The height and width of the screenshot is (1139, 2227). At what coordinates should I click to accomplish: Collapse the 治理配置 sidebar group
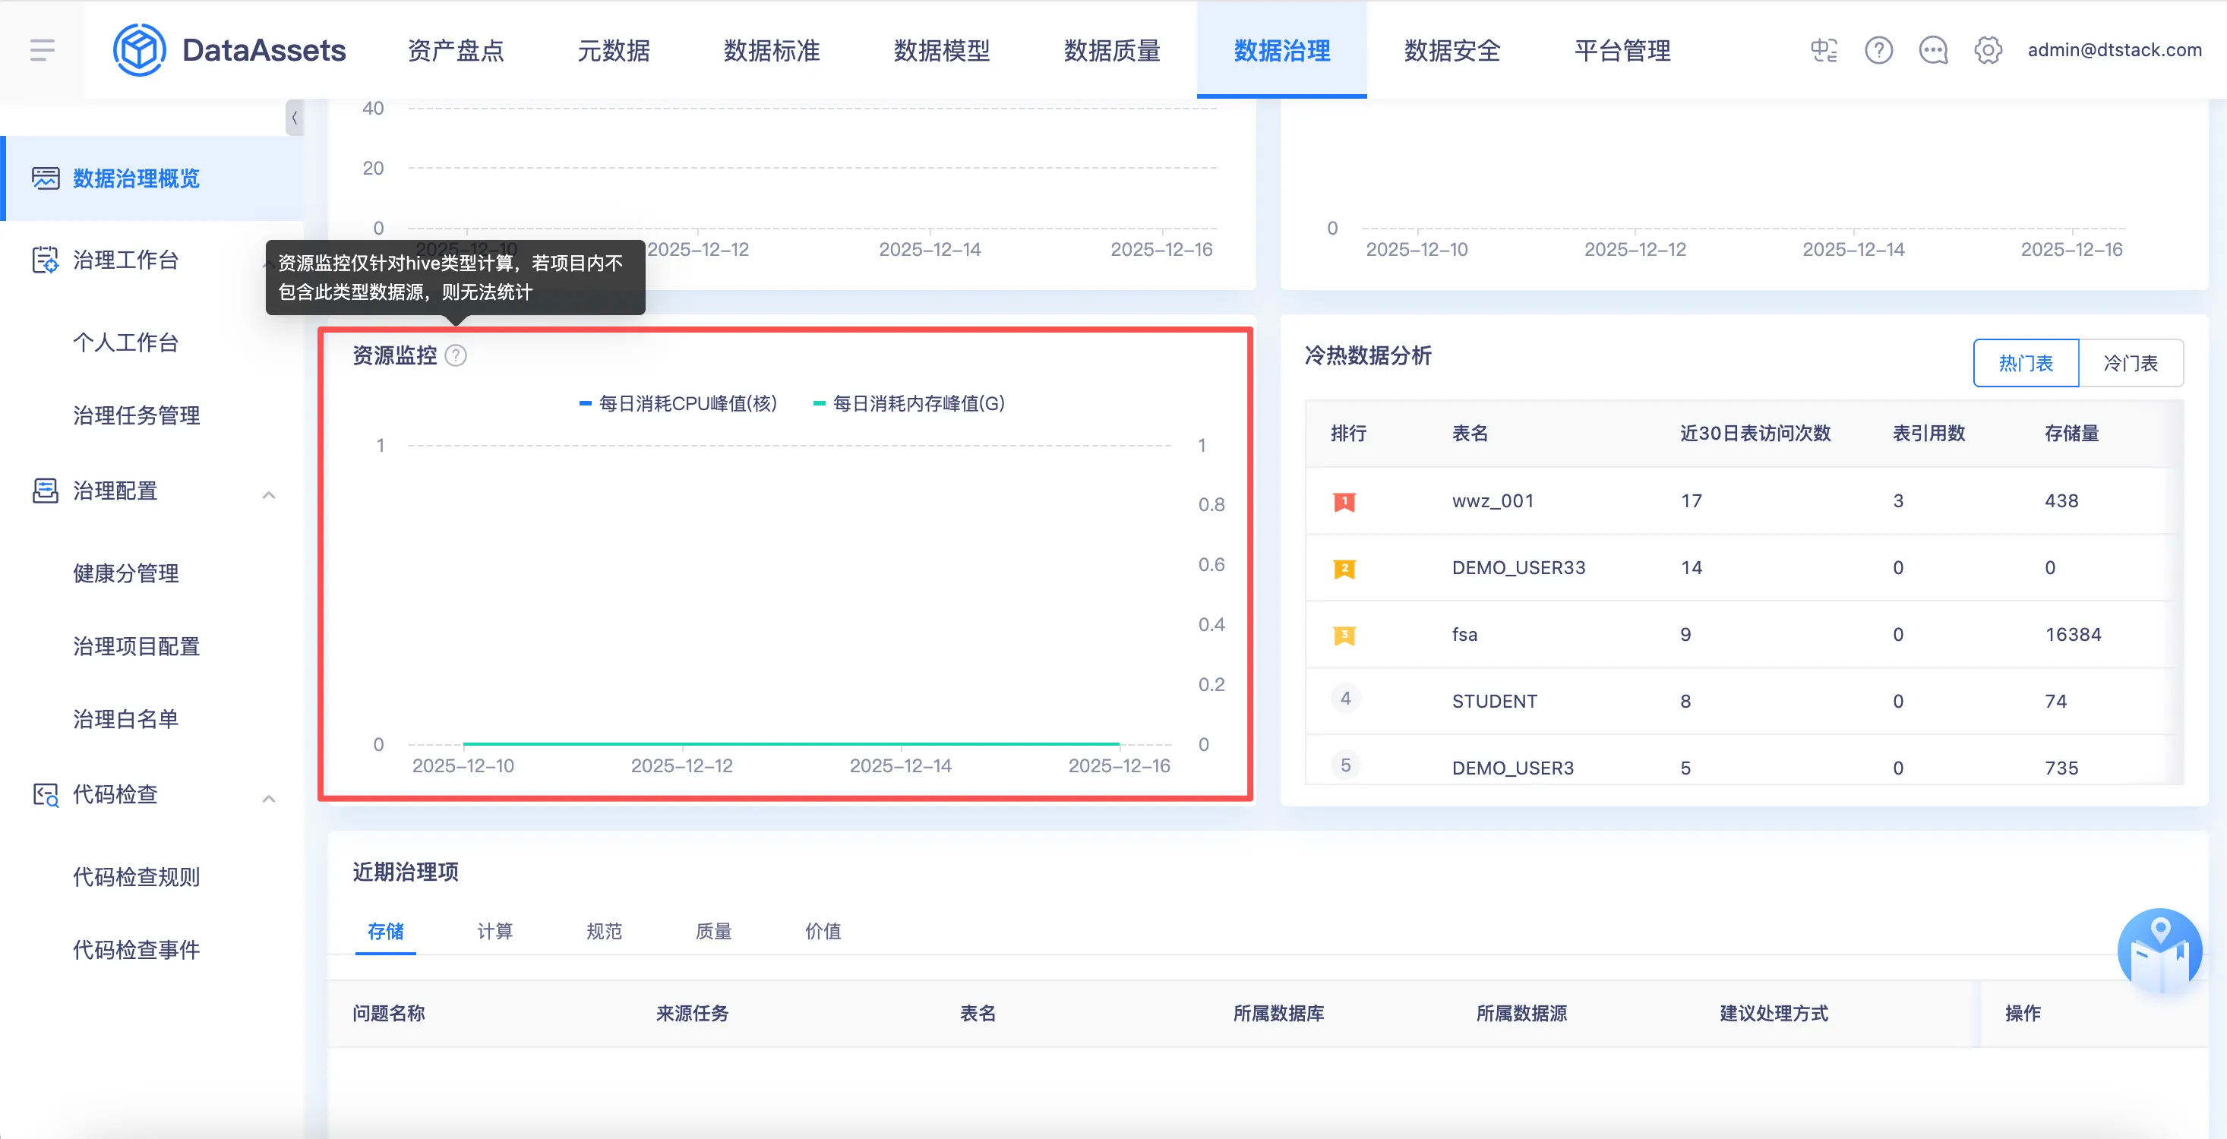click(x=269, y=494)
